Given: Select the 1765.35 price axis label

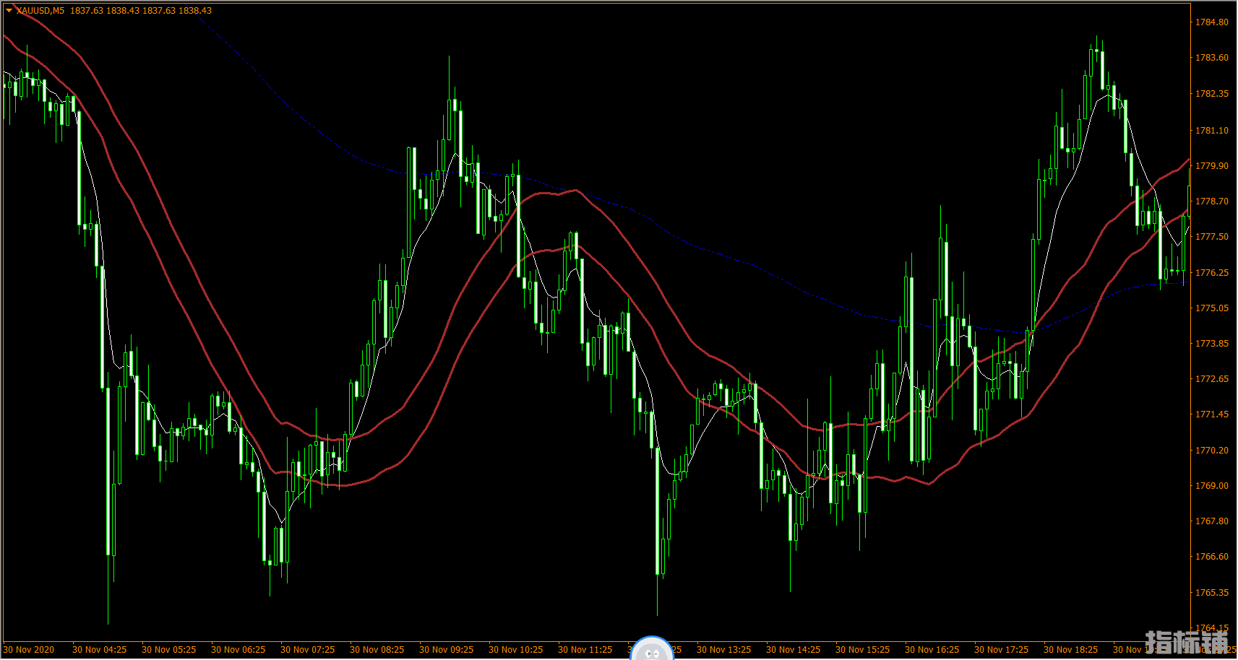Looking at the screenshot, I should (x=1211, y=593).
